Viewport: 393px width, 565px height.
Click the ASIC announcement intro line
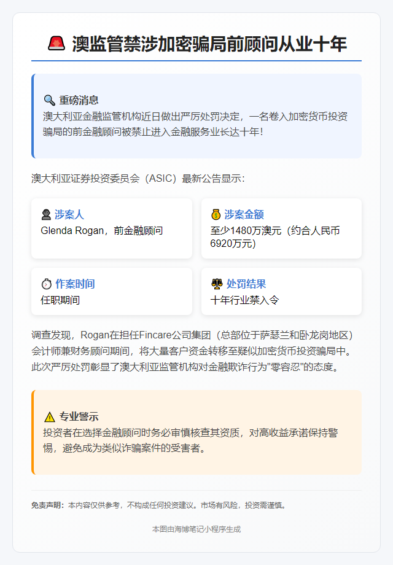[x=138, y=179]
